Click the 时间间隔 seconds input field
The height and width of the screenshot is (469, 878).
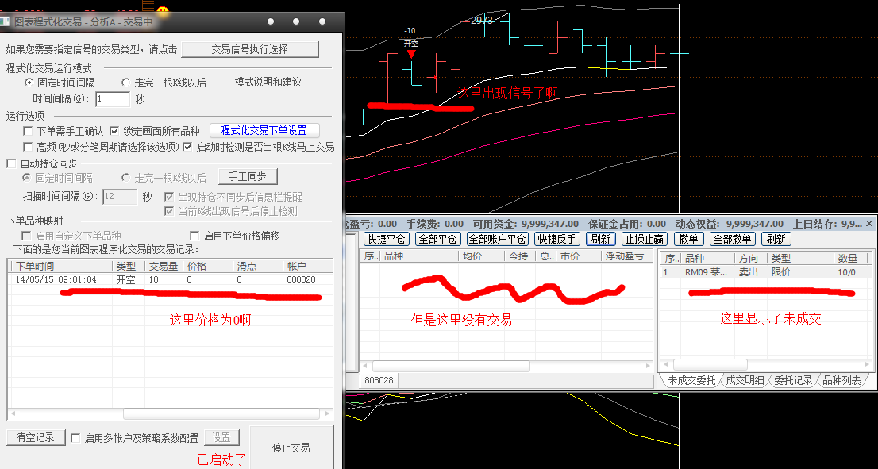[x=112, y=99]
